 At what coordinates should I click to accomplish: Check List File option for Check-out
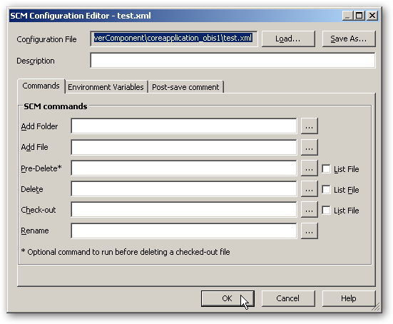[x=326, y=210]
